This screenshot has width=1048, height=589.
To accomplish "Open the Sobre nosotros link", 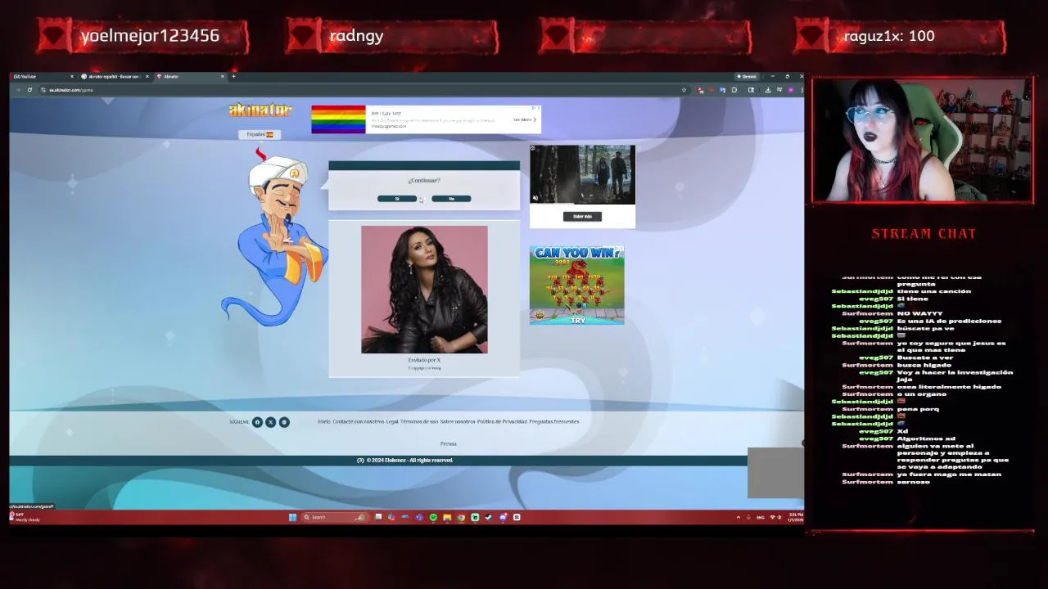I will pyautogui.click(x=458, y=422).
